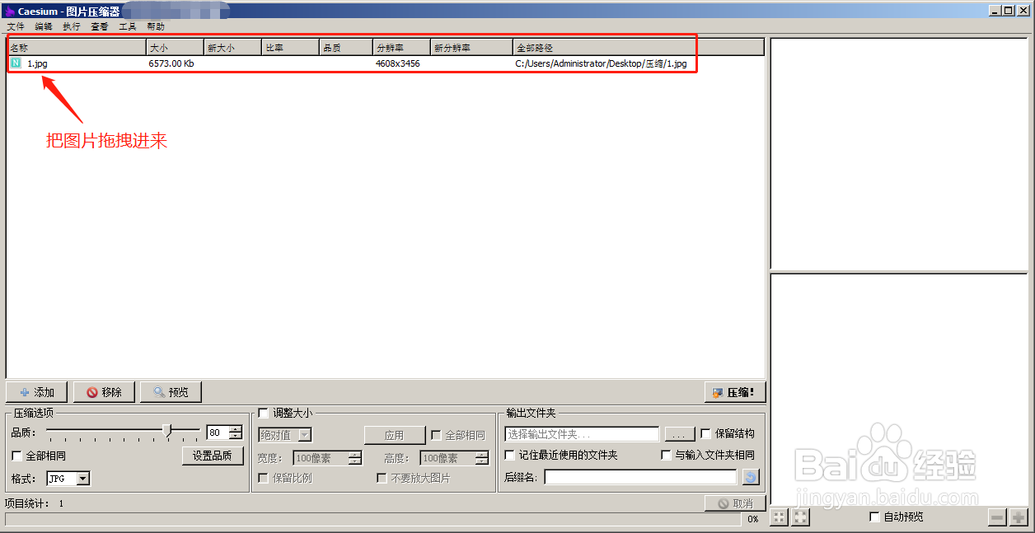
Task: Toggle 全部相同 checkbox under quality
Action: [x=16, y=456]
